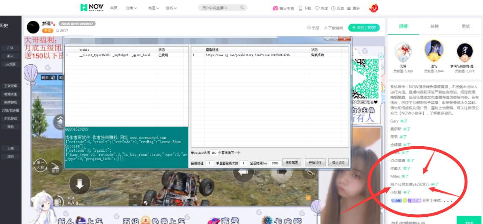Click 保存配置 button in tool window
The width and height of the screenshot is (483, 224).
(292, 162)
